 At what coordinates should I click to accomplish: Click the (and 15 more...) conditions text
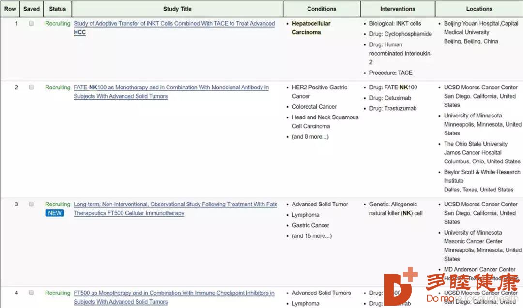tap(312, 236)
